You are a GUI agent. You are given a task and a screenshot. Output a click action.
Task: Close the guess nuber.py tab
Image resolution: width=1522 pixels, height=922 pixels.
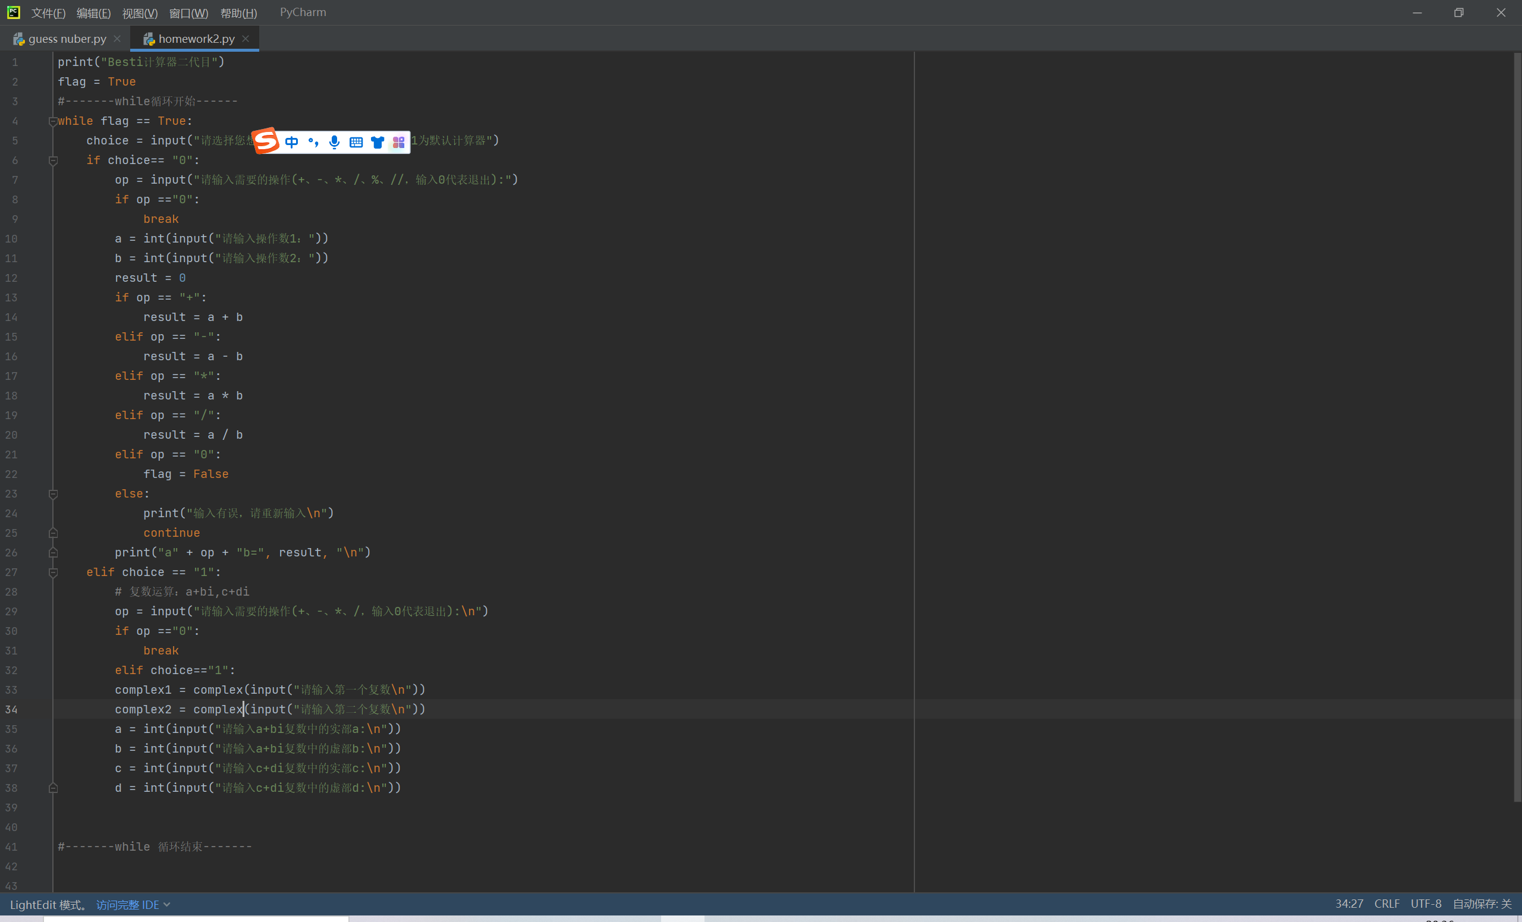(x=117, y=38)
